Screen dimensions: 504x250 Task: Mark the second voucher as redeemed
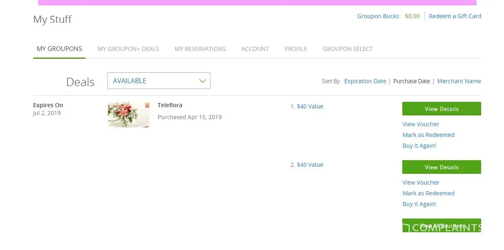pos(428,193)
